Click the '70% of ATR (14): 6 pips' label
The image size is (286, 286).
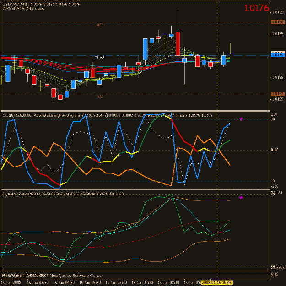pos(23,9)
